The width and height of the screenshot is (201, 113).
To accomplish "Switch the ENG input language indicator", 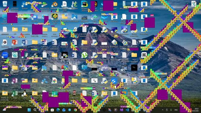I will 176,110.
